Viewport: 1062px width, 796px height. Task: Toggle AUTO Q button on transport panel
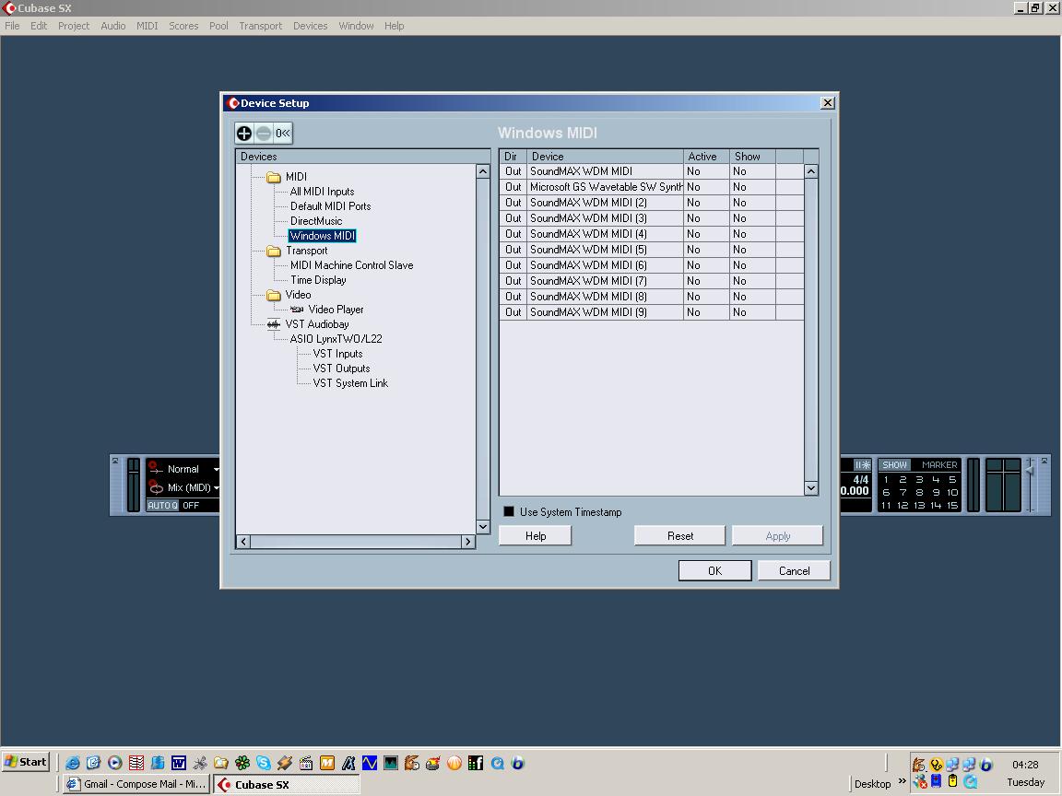click(x=162, y=505)
